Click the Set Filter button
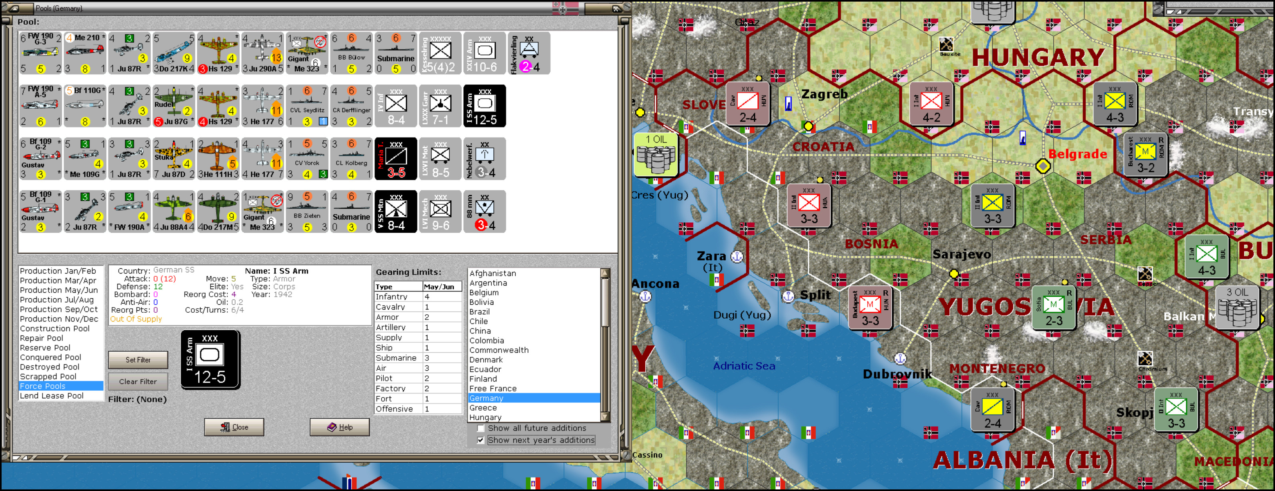The image size is (1275, 491). [138, 360]
